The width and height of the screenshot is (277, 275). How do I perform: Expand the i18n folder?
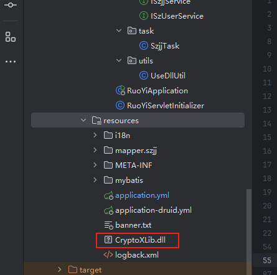tap(95, 135)
